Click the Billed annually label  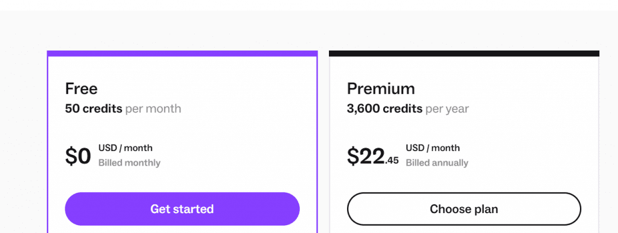coord(437,163)
